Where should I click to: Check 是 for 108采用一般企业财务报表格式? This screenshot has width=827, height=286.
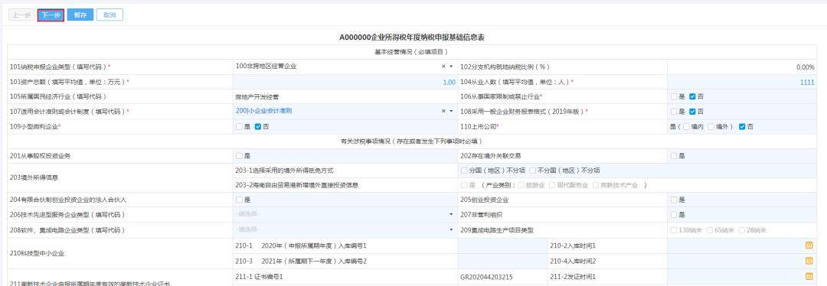(x=674, y=112)
